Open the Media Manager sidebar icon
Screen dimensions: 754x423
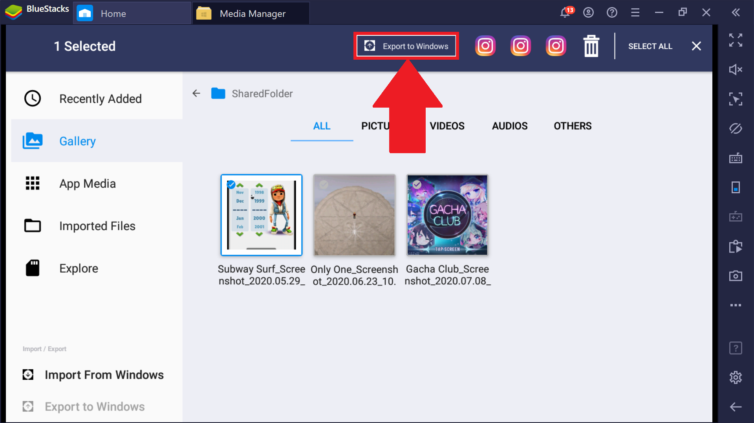pos(736,246)
